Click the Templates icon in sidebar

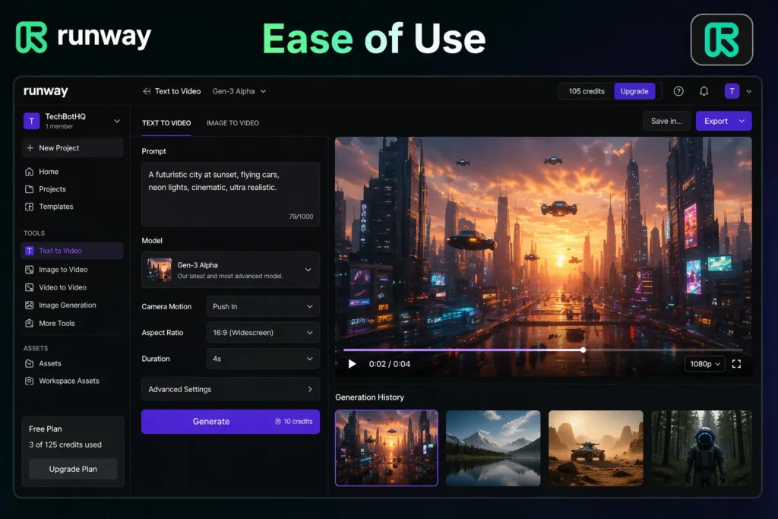coord(30,207)
